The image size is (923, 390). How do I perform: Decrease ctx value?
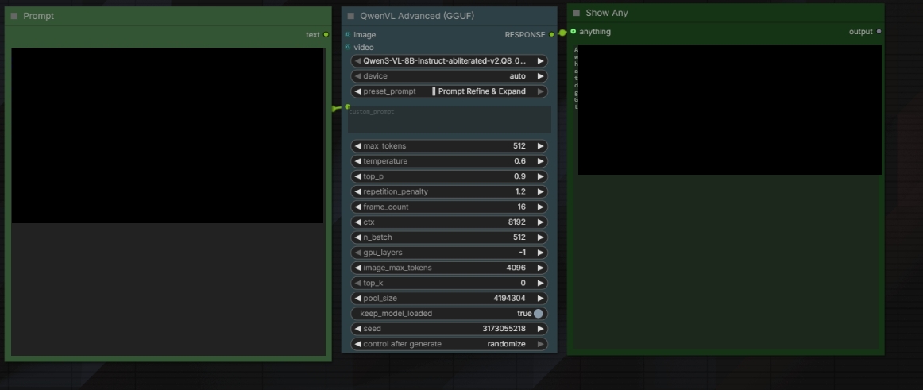(x=357, y=222)
